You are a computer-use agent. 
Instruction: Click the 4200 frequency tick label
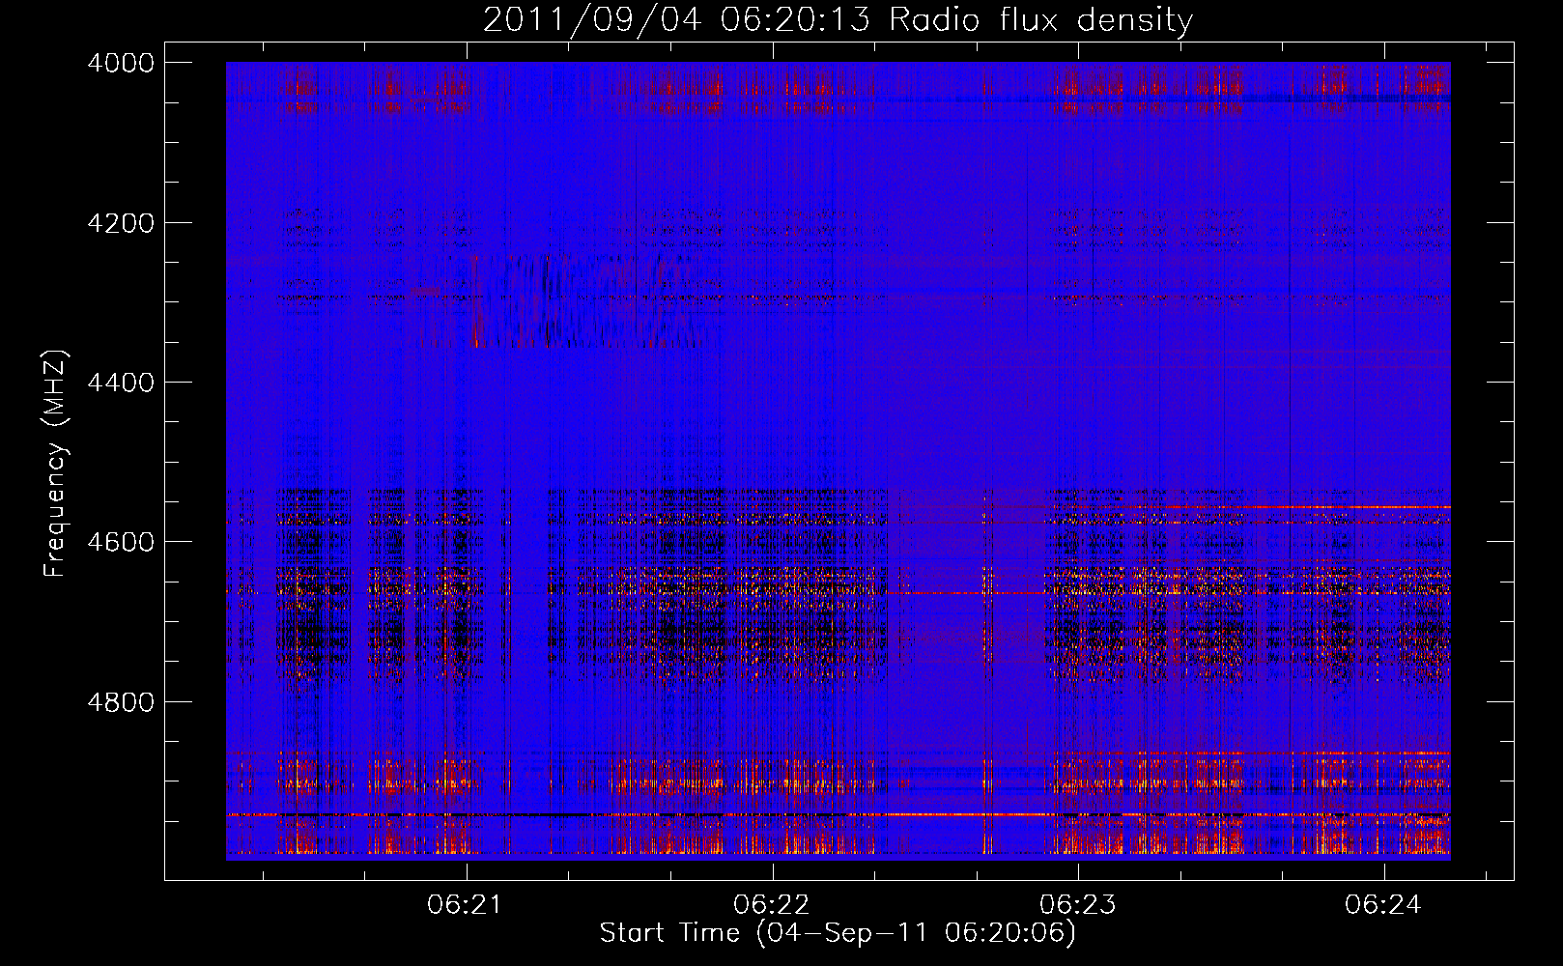pos(121,223)
